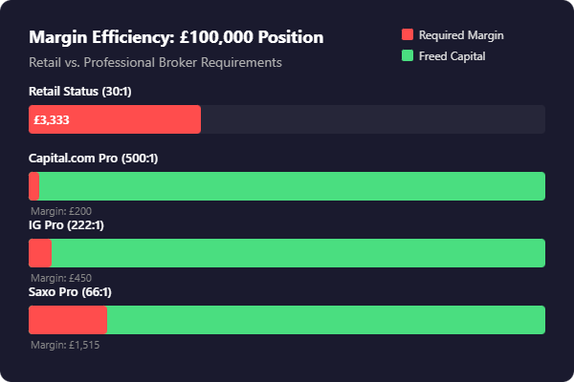Select the Freed Capital legend label

pos(452,56)
